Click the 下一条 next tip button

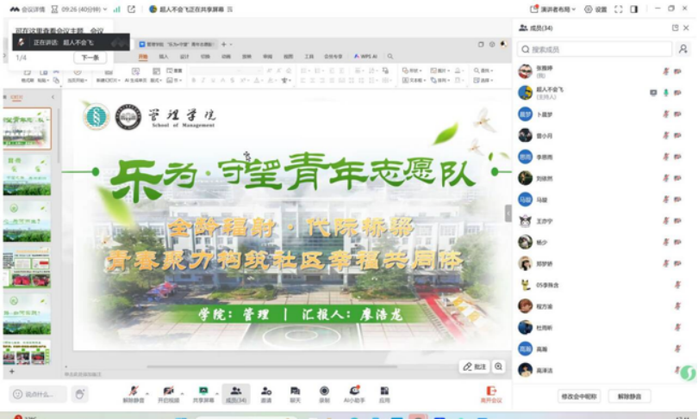(x=90, y=58)
